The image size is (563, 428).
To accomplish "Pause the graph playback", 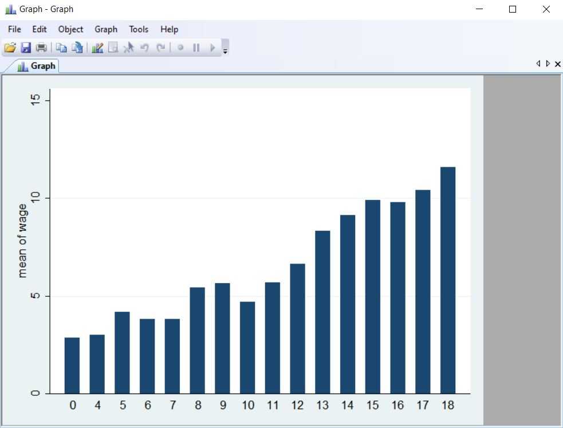I will pos(196,48).
